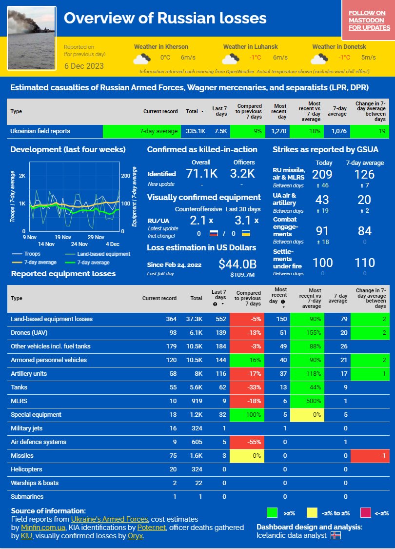Click the '335.1K' total casualties cell
395x549 pixels.
tap(196, 131)
